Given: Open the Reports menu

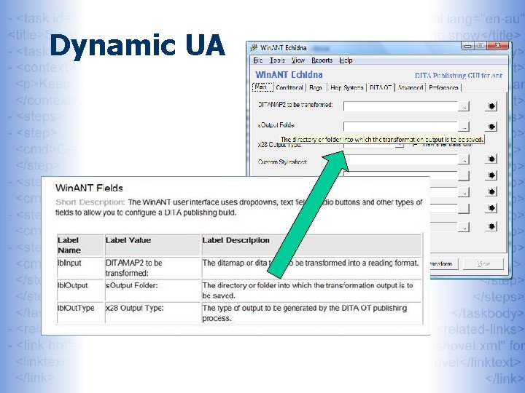Looking at the screenshot, I should pyautogui.click(x=322, y=60).
